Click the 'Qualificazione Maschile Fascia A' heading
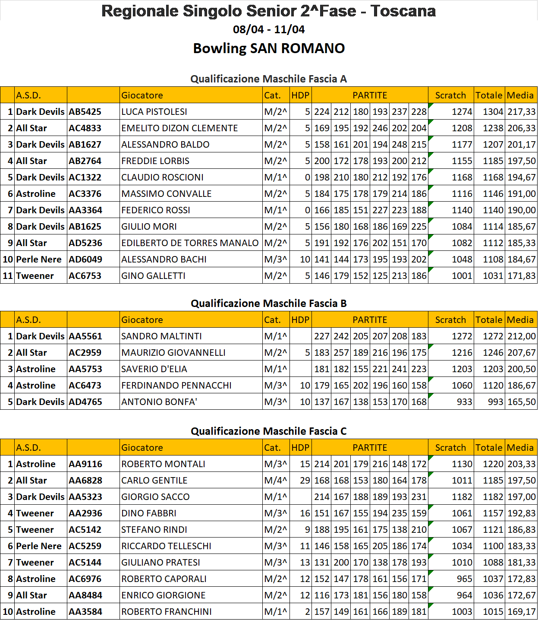The image size is (538, 620). [x=268, y=79]
